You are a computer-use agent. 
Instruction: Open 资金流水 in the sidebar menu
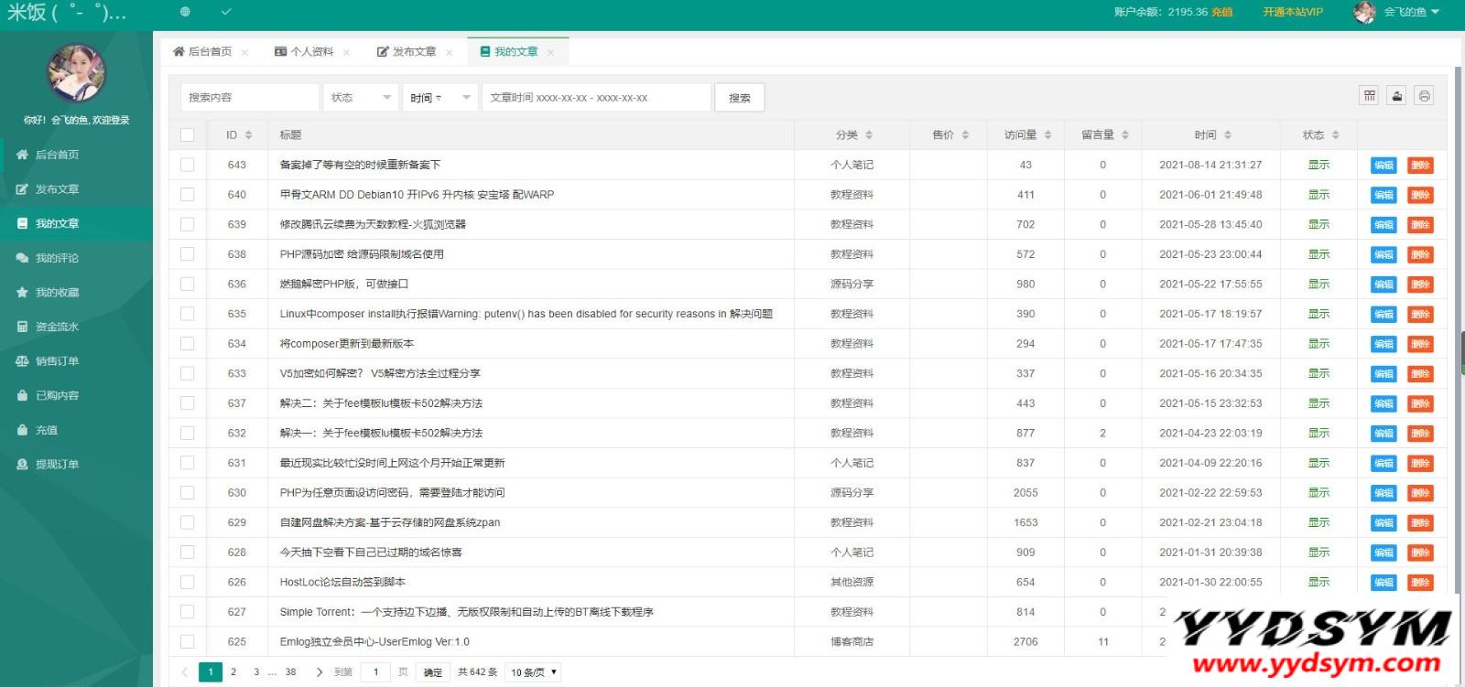(x=57, y=327)
